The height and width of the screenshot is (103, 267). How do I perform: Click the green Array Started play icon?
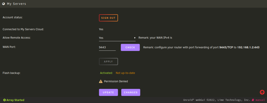point(5,100)
